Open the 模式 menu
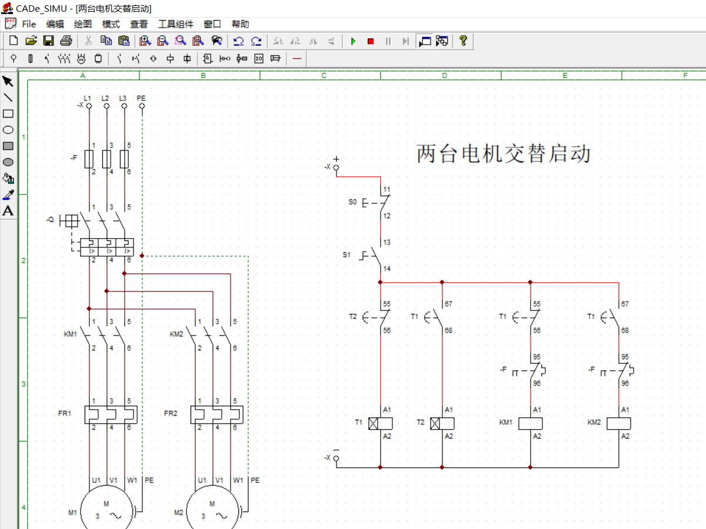Viewport: 706px width, 529px height. [109, 24]
